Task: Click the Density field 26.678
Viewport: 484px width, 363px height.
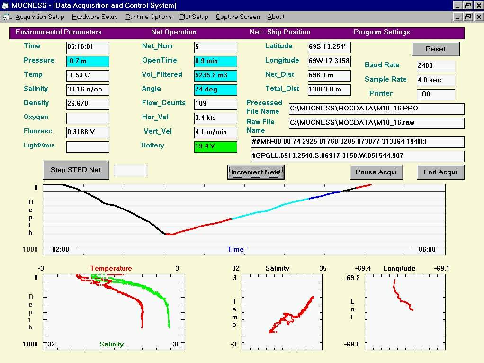Action: (88, 104)
